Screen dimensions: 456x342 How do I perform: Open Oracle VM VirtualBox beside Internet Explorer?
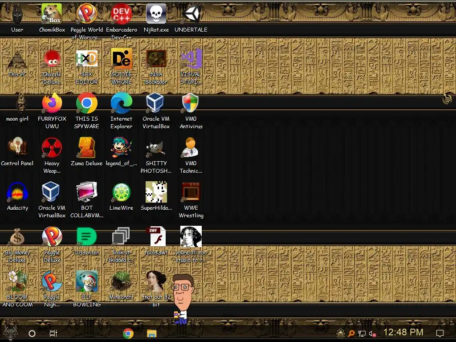click(x=155, y=103)
